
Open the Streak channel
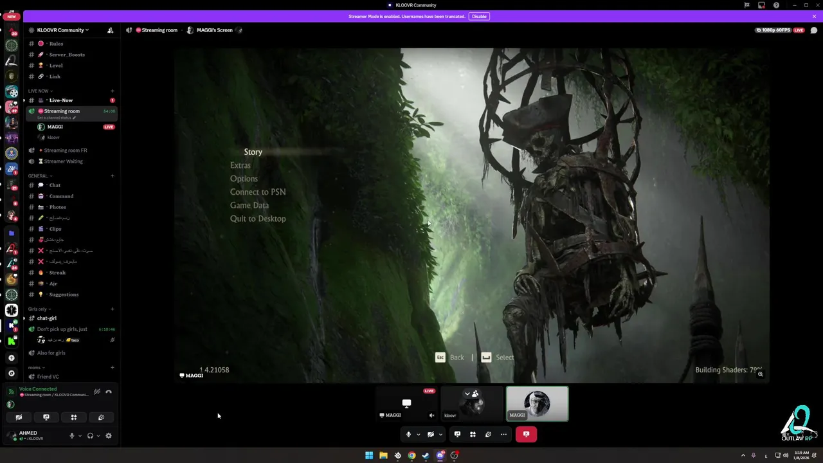tap(71, 273)
